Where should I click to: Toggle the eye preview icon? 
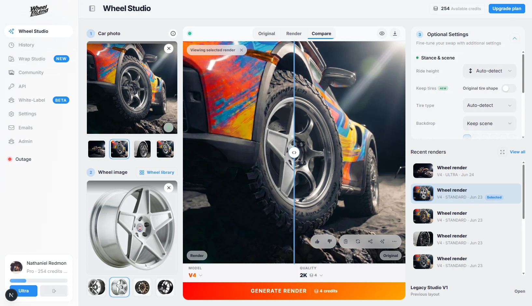(x=382, y=33)
